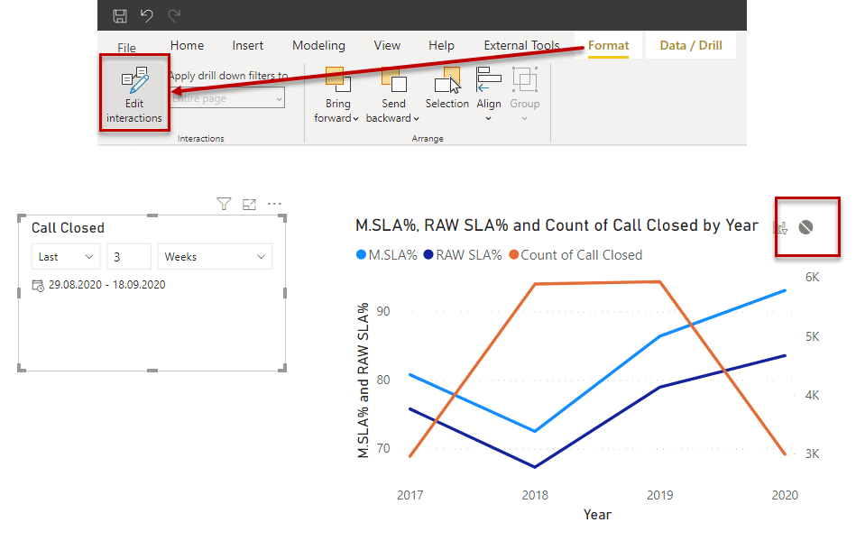This screenshot has width=856, height=550.
Task: Click the slicer Focus mode icon
Action: click(x=250, y=205)
